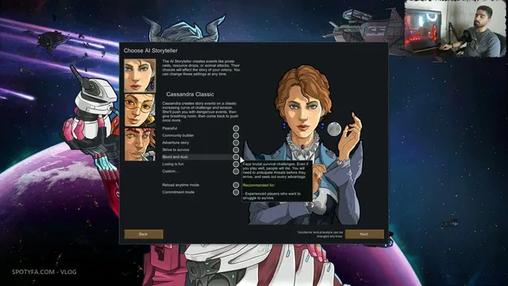Screen dimensions: 508x286
Task: Select Cassandra Classic storyteller portrait
Action: (x=140, y=75)
